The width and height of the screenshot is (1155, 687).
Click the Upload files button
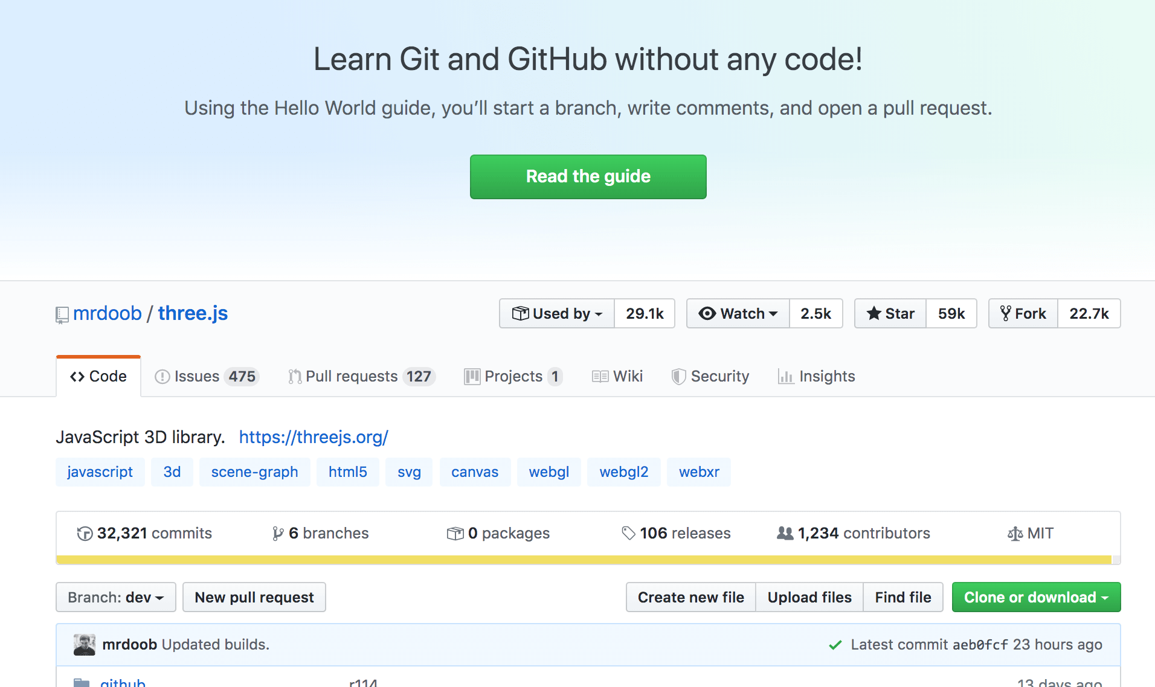tap(809, 597)
